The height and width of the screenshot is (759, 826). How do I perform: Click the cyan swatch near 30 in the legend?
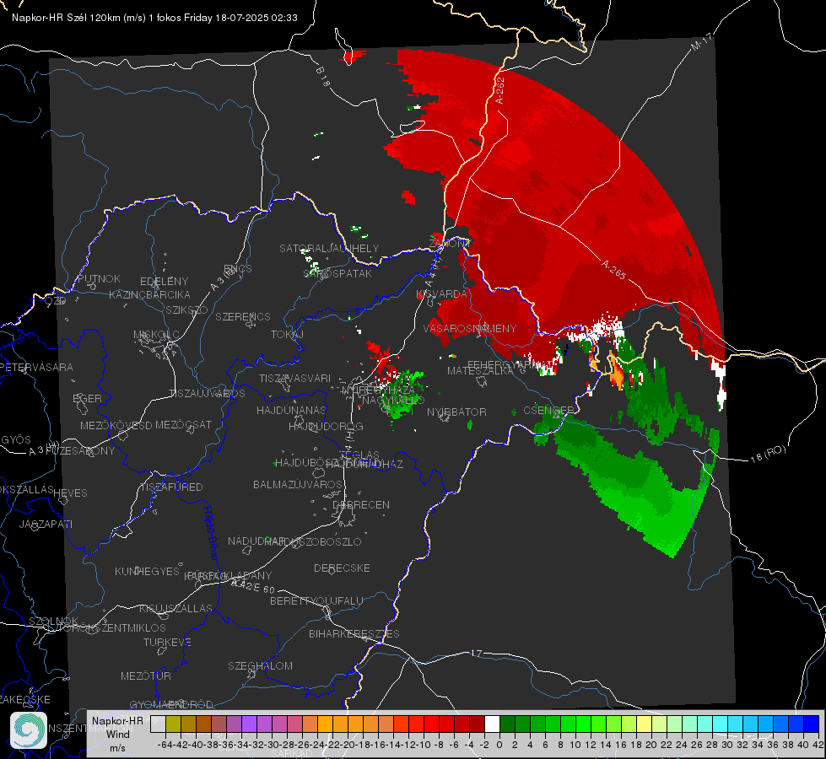(721, 724)
